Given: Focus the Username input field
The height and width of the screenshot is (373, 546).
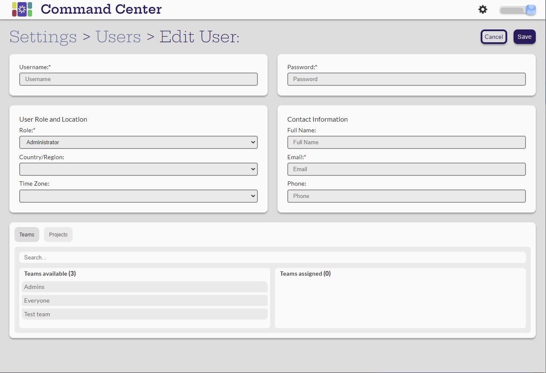Looking at the screenshot, I should [x=138, y=79].
